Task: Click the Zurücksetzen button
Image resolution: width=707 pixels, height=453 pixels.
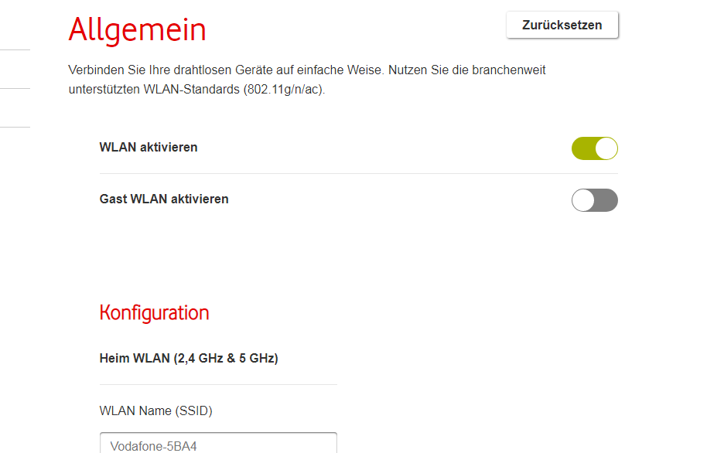Action: coord(562,25)
